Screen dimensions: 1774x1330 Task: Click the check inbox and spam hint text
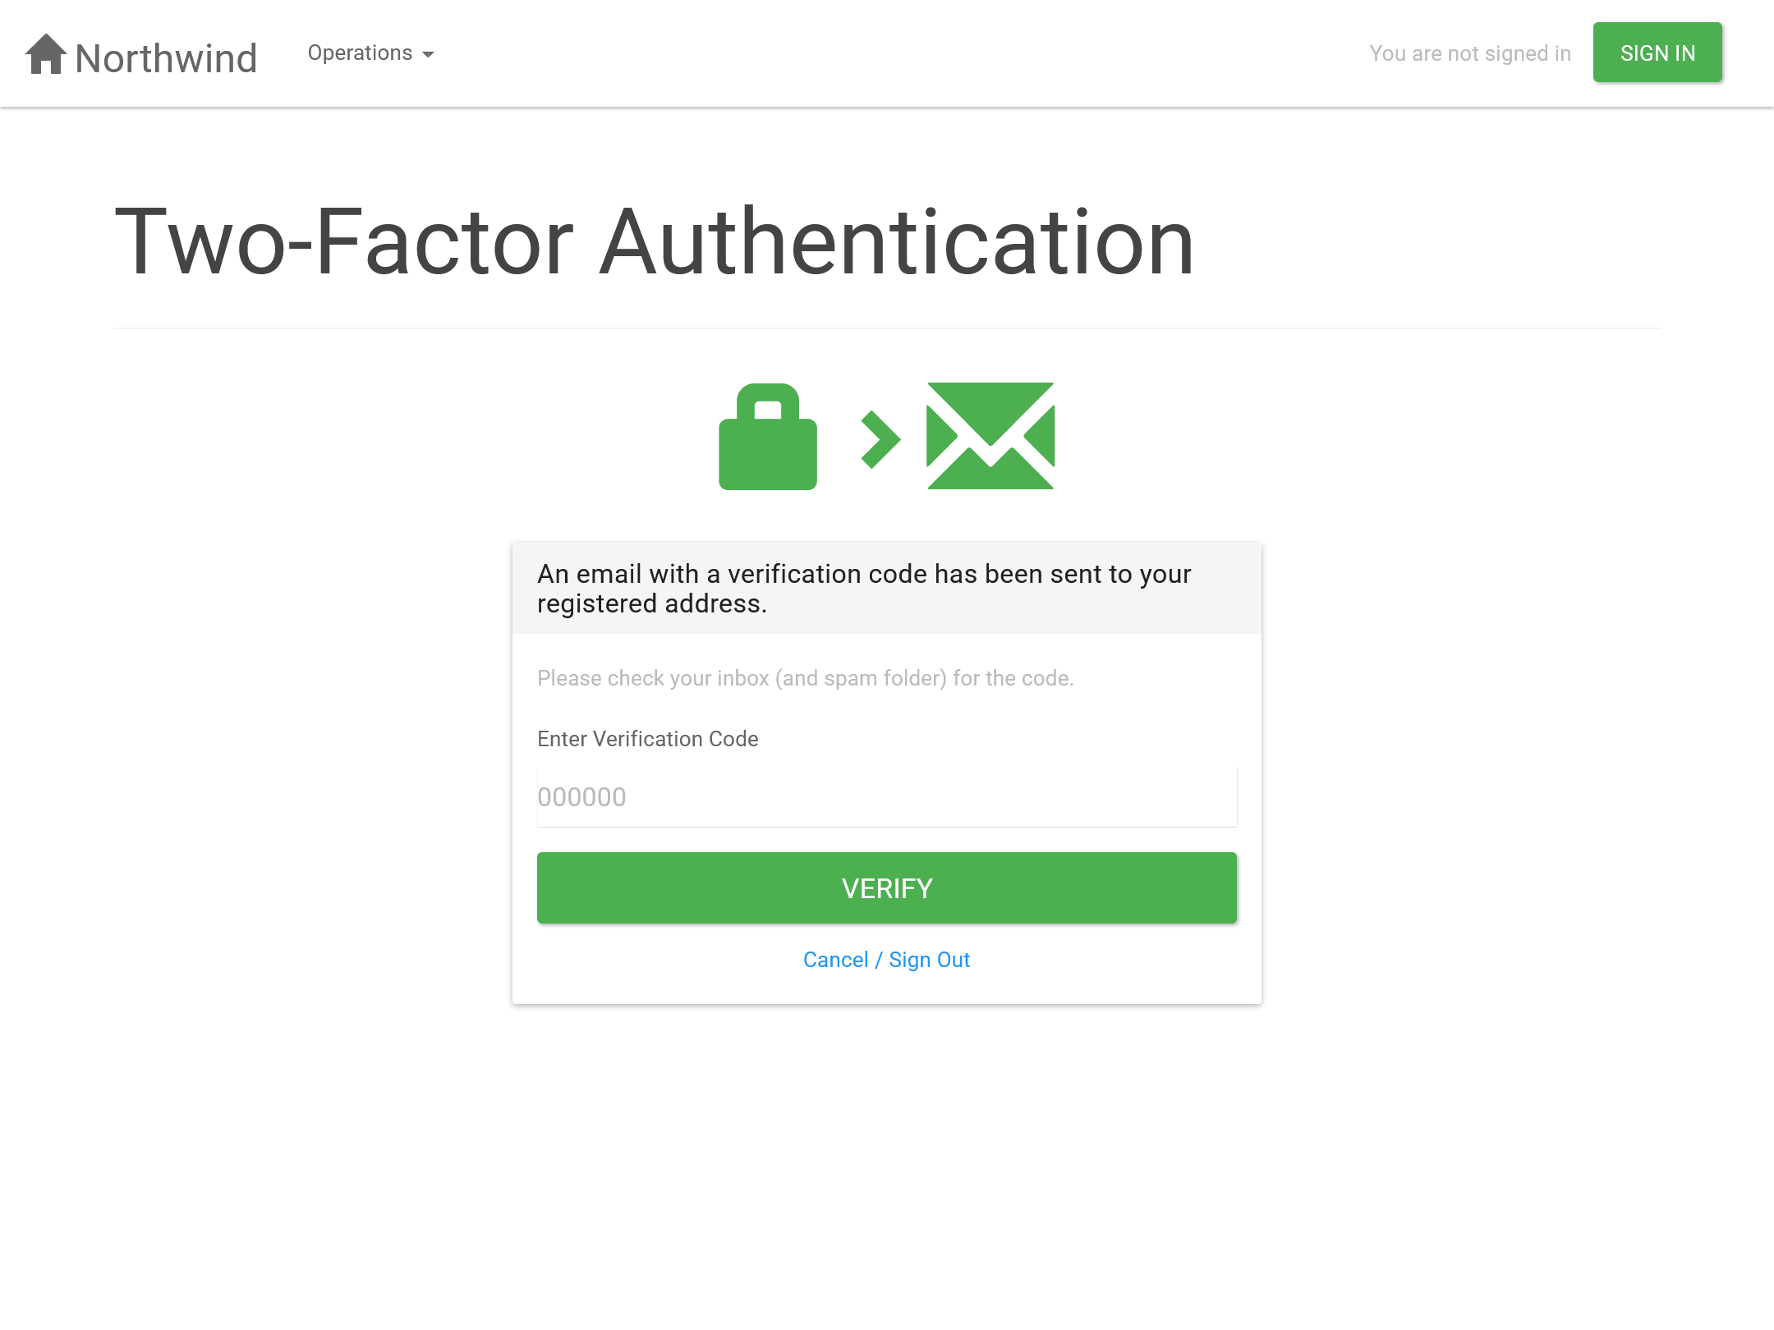805,678
